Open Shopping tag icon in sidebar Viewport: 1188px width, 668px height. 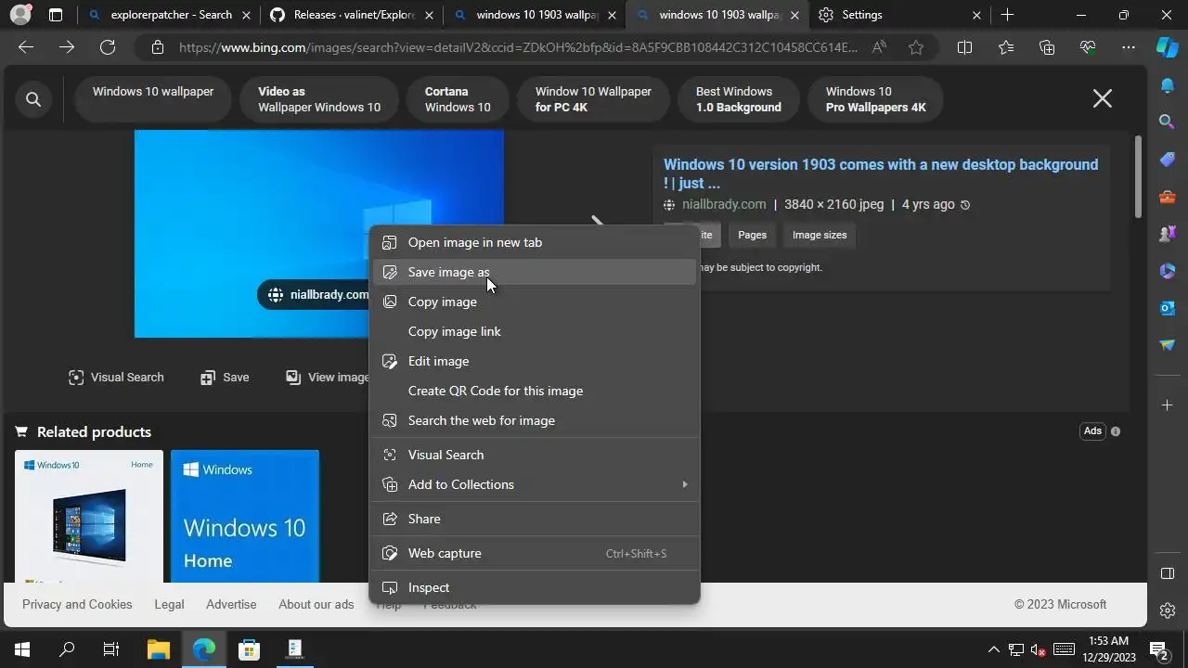click(1168, 160)
